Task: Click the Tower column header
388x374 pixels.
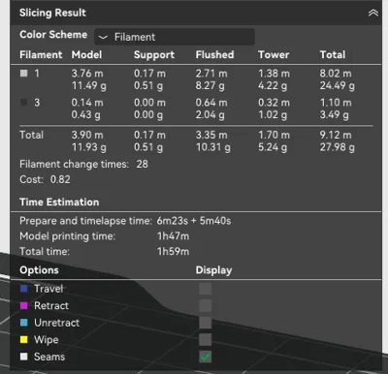Action: [274, 54]
